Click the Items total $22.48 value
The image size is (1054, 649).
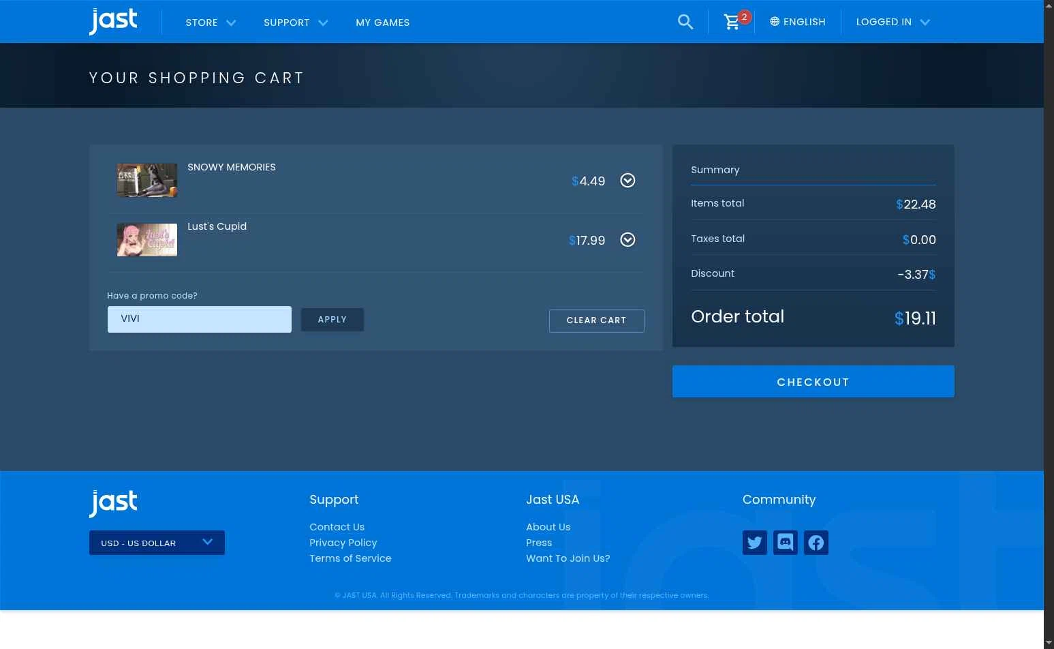click(x=916, y=204)
